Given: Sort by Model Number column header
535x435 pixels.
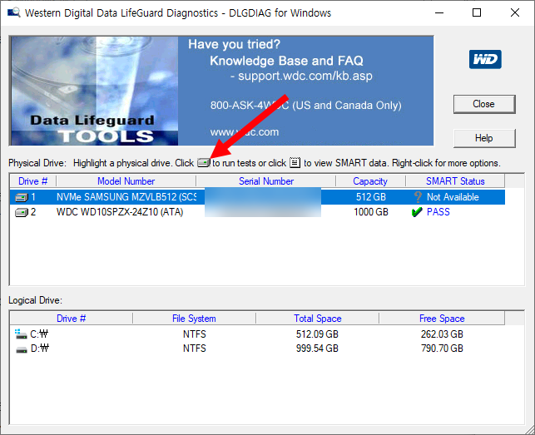Looking at the screenshot, I should 126,181.
